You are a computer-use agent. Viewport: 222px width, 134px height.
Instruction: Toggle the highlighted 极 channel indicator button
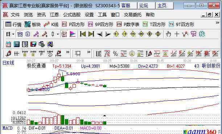64,34
